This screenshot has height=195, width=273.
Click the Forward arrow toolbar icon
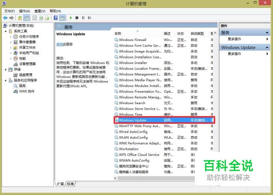[11, 18]
